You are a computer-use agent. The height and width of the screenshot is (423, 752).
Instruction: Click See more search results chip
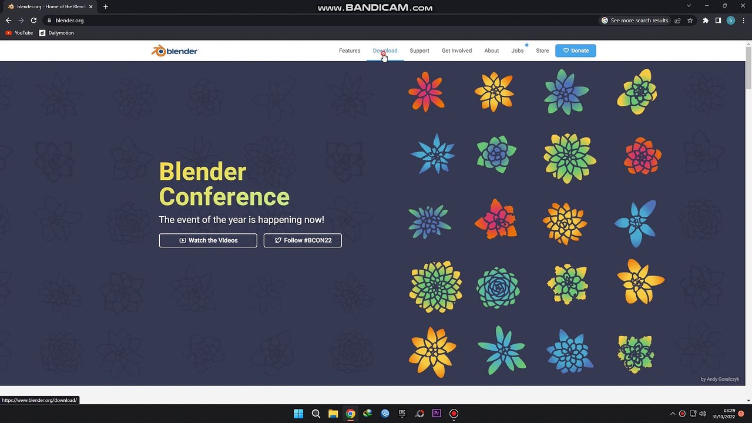tap(634, 21)
